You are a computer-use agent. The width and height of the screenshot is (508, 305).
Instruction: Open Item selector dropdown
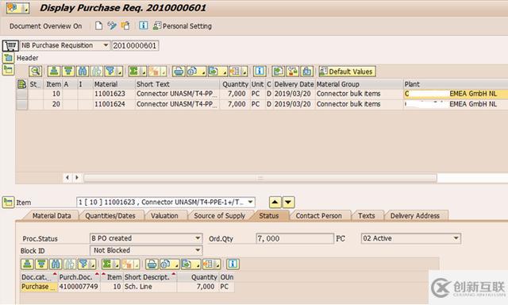(x=250, y=202)
